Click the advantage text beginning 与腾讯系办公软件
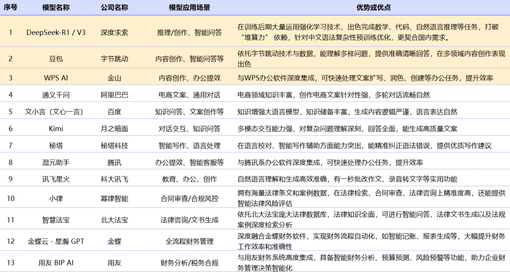510x272 pixels. (x=330, y=162)
